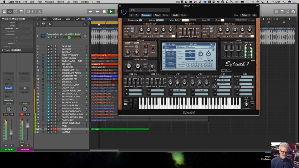
Task: Start playback with the green Play button
Action: [x=111, y=12]
